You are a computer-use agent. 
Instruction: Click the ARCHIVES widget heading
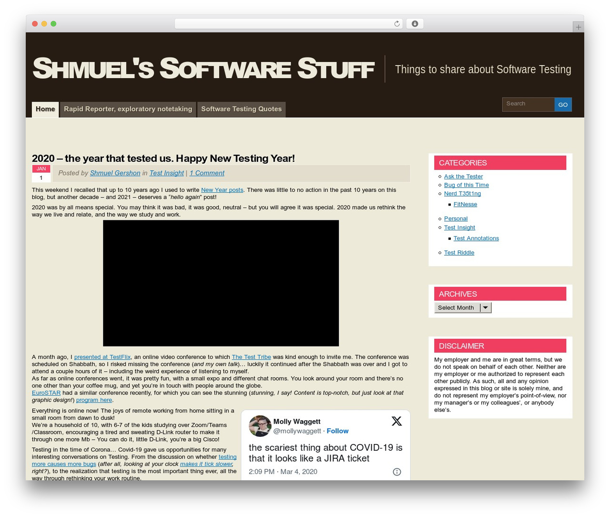tap(500, 294)
